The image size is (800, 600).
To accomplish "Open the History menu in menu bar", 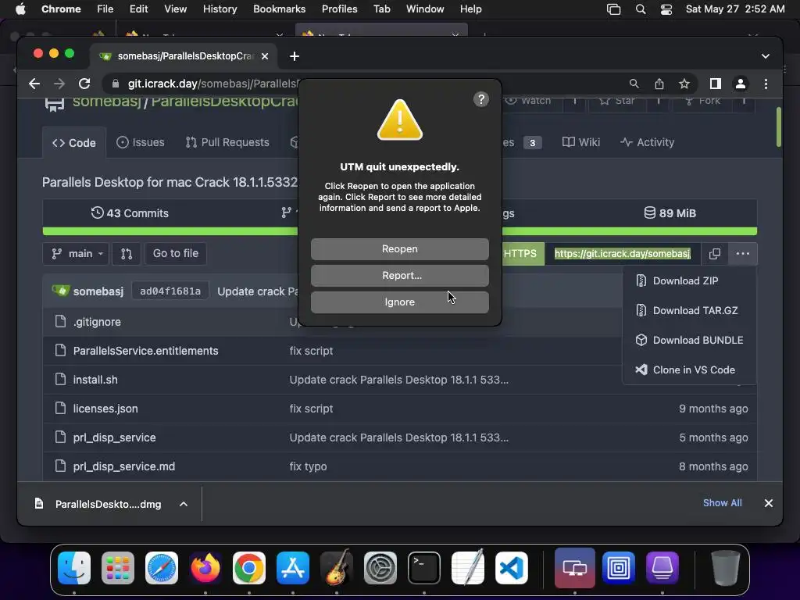I will [220, 9].
